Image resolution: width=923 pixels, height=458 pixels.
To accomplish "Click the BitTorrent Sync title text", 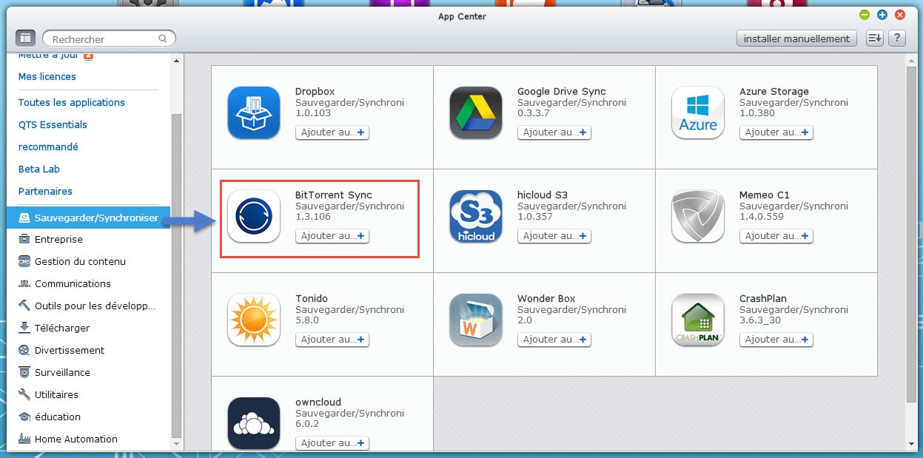I will point(334,195).
